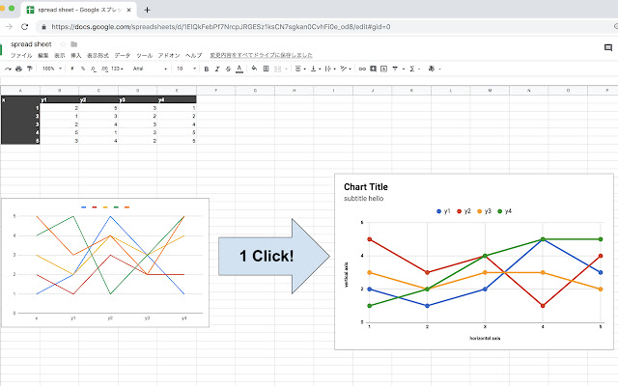Click the saved-to-Drive status link

coord(261,56)
